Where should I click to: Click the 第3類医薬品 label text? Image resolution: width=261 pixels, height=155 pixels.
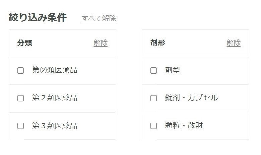pyautogui.click(x=55, y=126)
